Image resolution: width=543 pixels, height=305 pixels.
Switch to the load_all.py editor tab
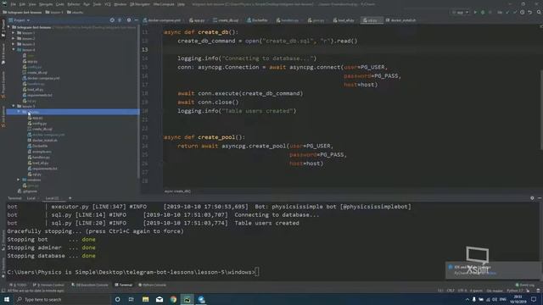[344, 20]
